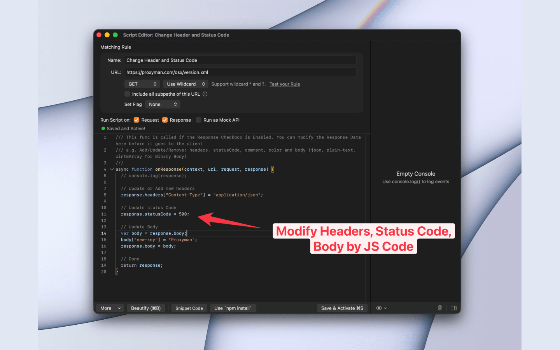This screenshot has height=350, width=560.
Task: Click Save & Activate button
Action: [x=342, y=308]
